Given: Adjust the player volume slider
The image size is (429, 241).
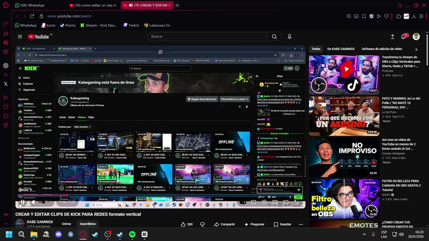Looking at the screenshot, I should point(44,202).
